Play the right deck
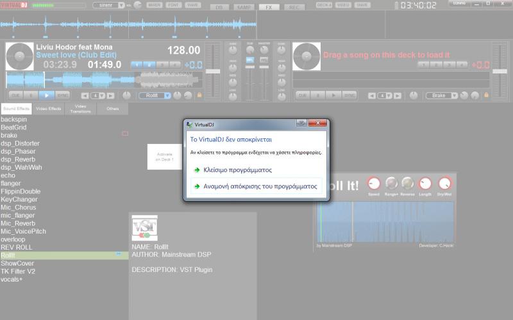The height and width of the screenshot is (320, 513). (333, 95)
